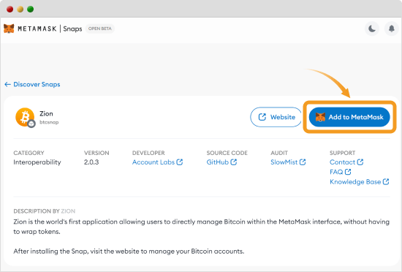Go back to Discover Snaps
402x272 pixels.
coord(32,84)
